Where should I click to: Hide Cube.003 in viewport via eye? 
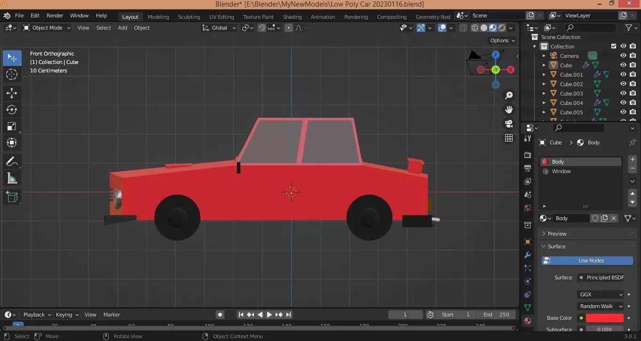(623, 94)
